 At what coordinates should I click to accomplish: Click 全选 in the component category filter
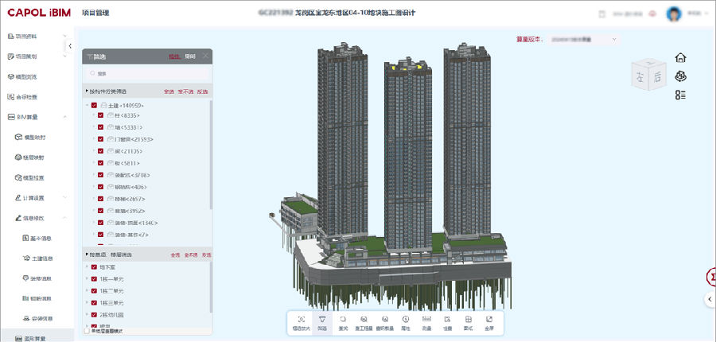[x=169, y=91]
